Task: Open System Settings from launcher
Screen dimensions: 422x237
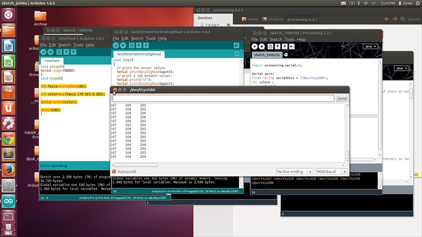Action: tap(8, 124)
